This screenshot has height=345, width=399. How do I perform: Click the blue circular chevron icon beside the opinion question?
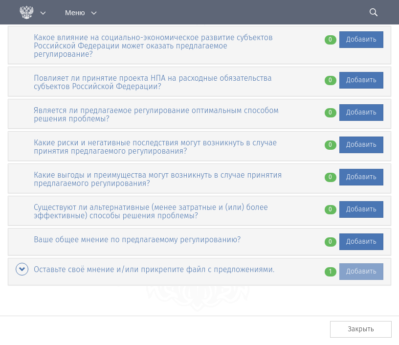[22, 269]
